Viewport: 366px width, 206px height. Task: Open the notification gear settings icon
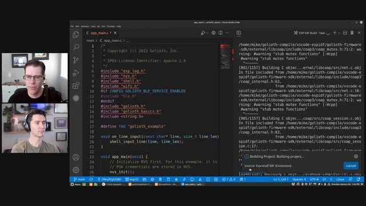356,156
